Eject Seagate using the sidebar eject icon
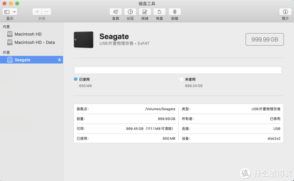Viewport: 294px width, 181px height. [x=59, y=60]
